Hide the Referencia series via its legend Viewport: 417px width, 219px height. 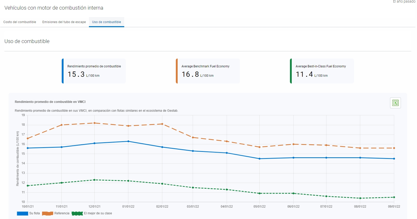(x=56, y=213)
